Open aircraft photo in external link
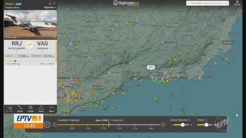This screenshot has width=246, height=138. point(54,37)
